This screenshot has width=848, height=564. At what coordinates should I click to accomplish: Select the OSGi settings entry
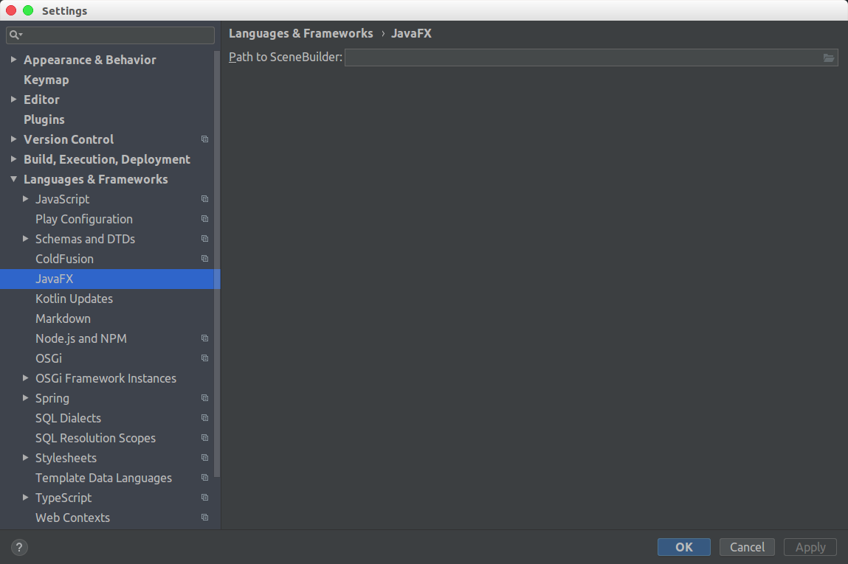pos(49,358)
